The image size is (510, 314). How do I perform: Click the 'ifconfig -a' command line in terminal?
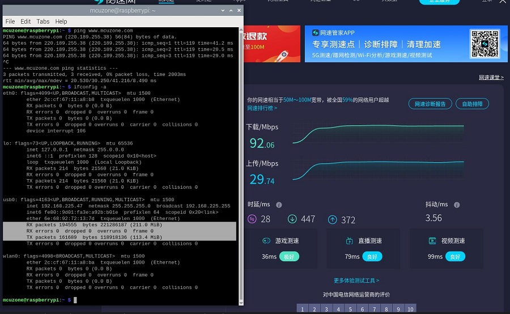point(54,87)
